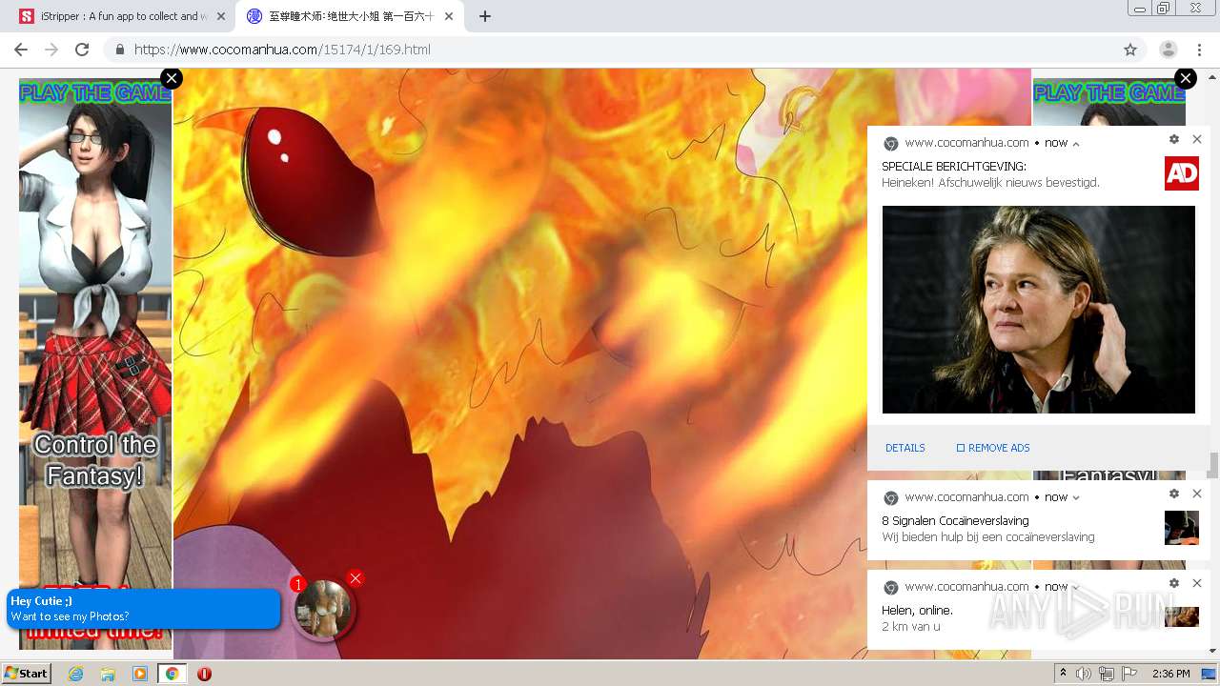The image size is (1220, 686).
Task: Open settings for the Cocaïneverslaving notification
Action: (1174, 494)
